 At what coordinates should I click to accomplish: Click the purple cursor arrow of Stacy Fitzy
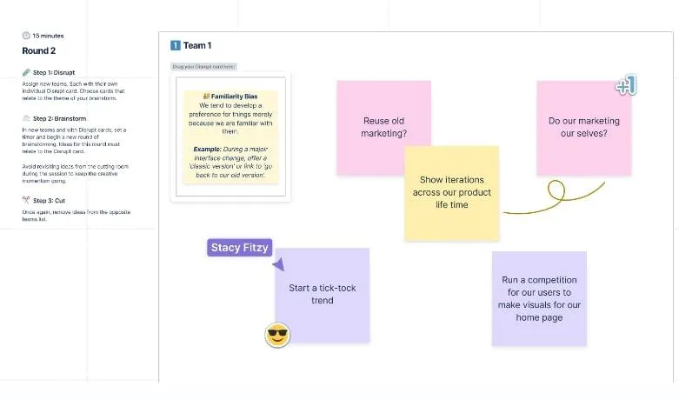click(278, 264)
